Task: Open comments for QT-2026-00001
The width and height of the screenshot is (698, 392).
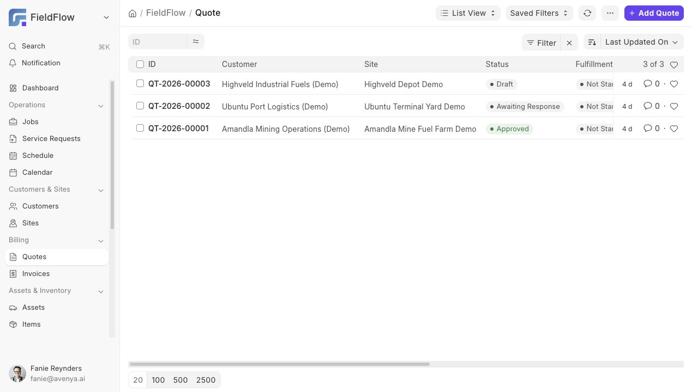Action: tap(652, 128)
